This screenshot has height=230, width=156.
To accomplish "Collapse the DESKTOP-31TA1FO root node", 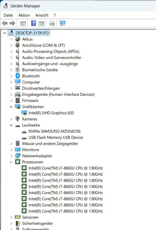I will [5, 33].
